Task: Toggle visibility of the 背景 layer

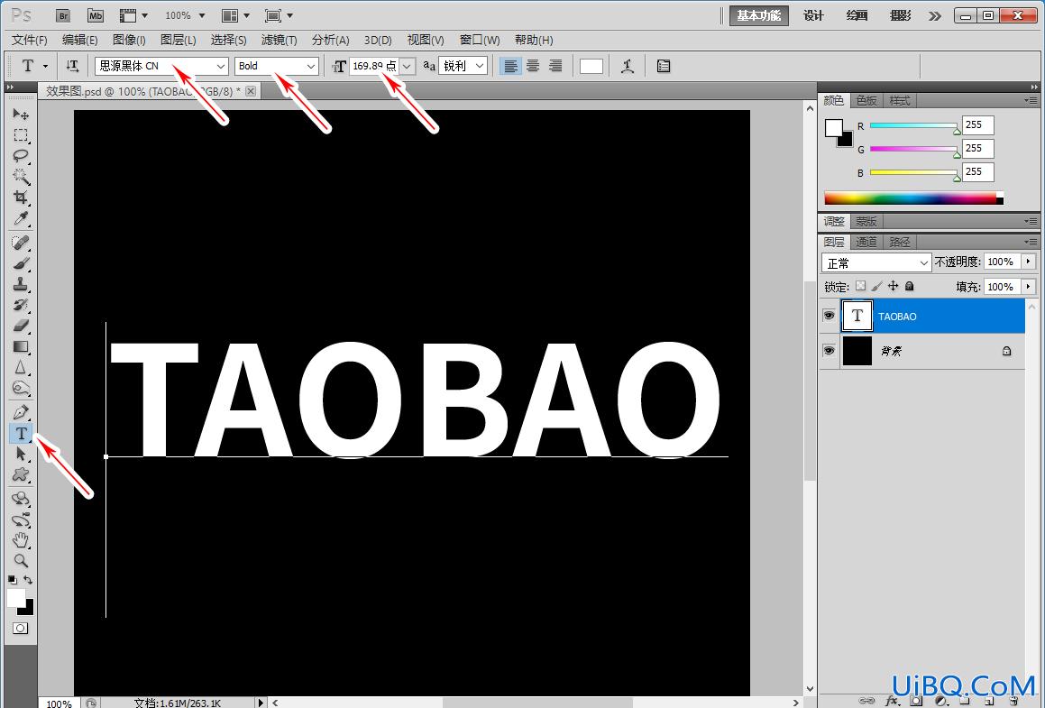Action: [x=830, y=350]
